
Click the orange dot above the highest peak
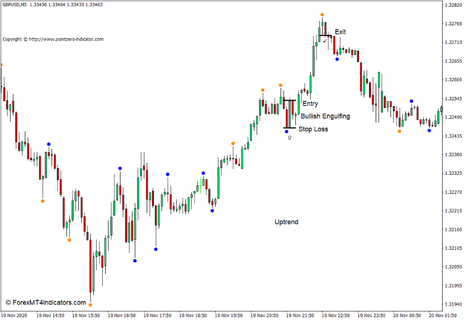coord(322,15)
